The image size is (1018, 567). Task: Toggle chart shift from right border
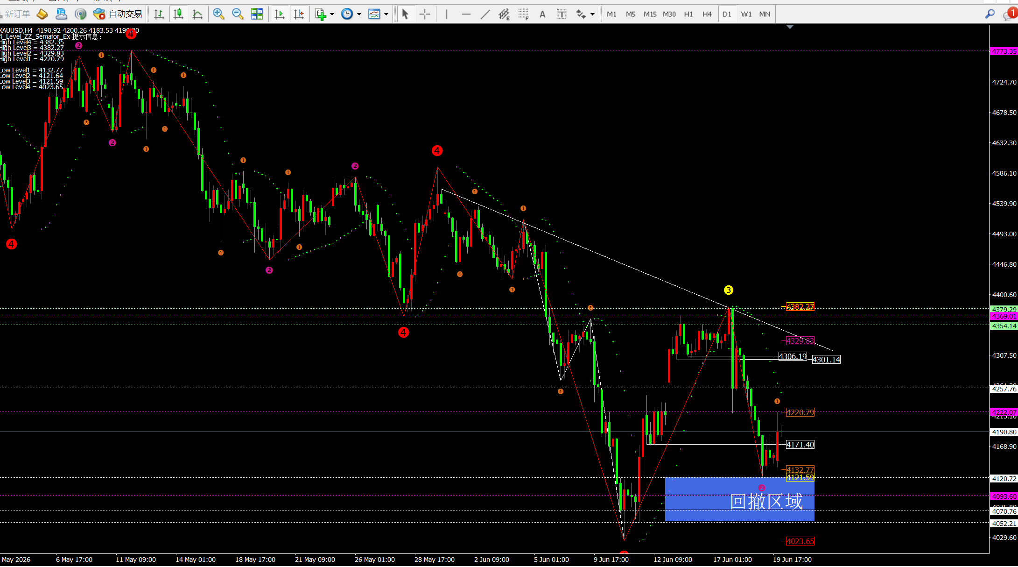(299, 14)
